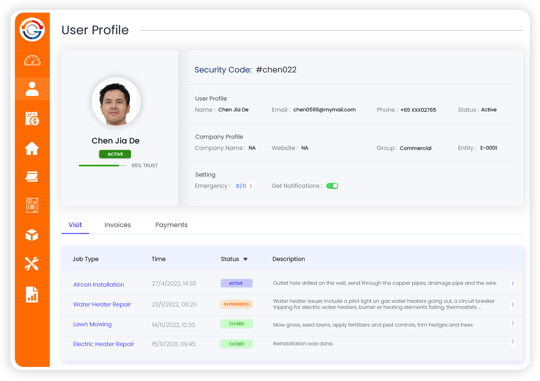This screenshot has height=381, width=540.
Task: Open the reports chart file icon
Action: point(32,294)
